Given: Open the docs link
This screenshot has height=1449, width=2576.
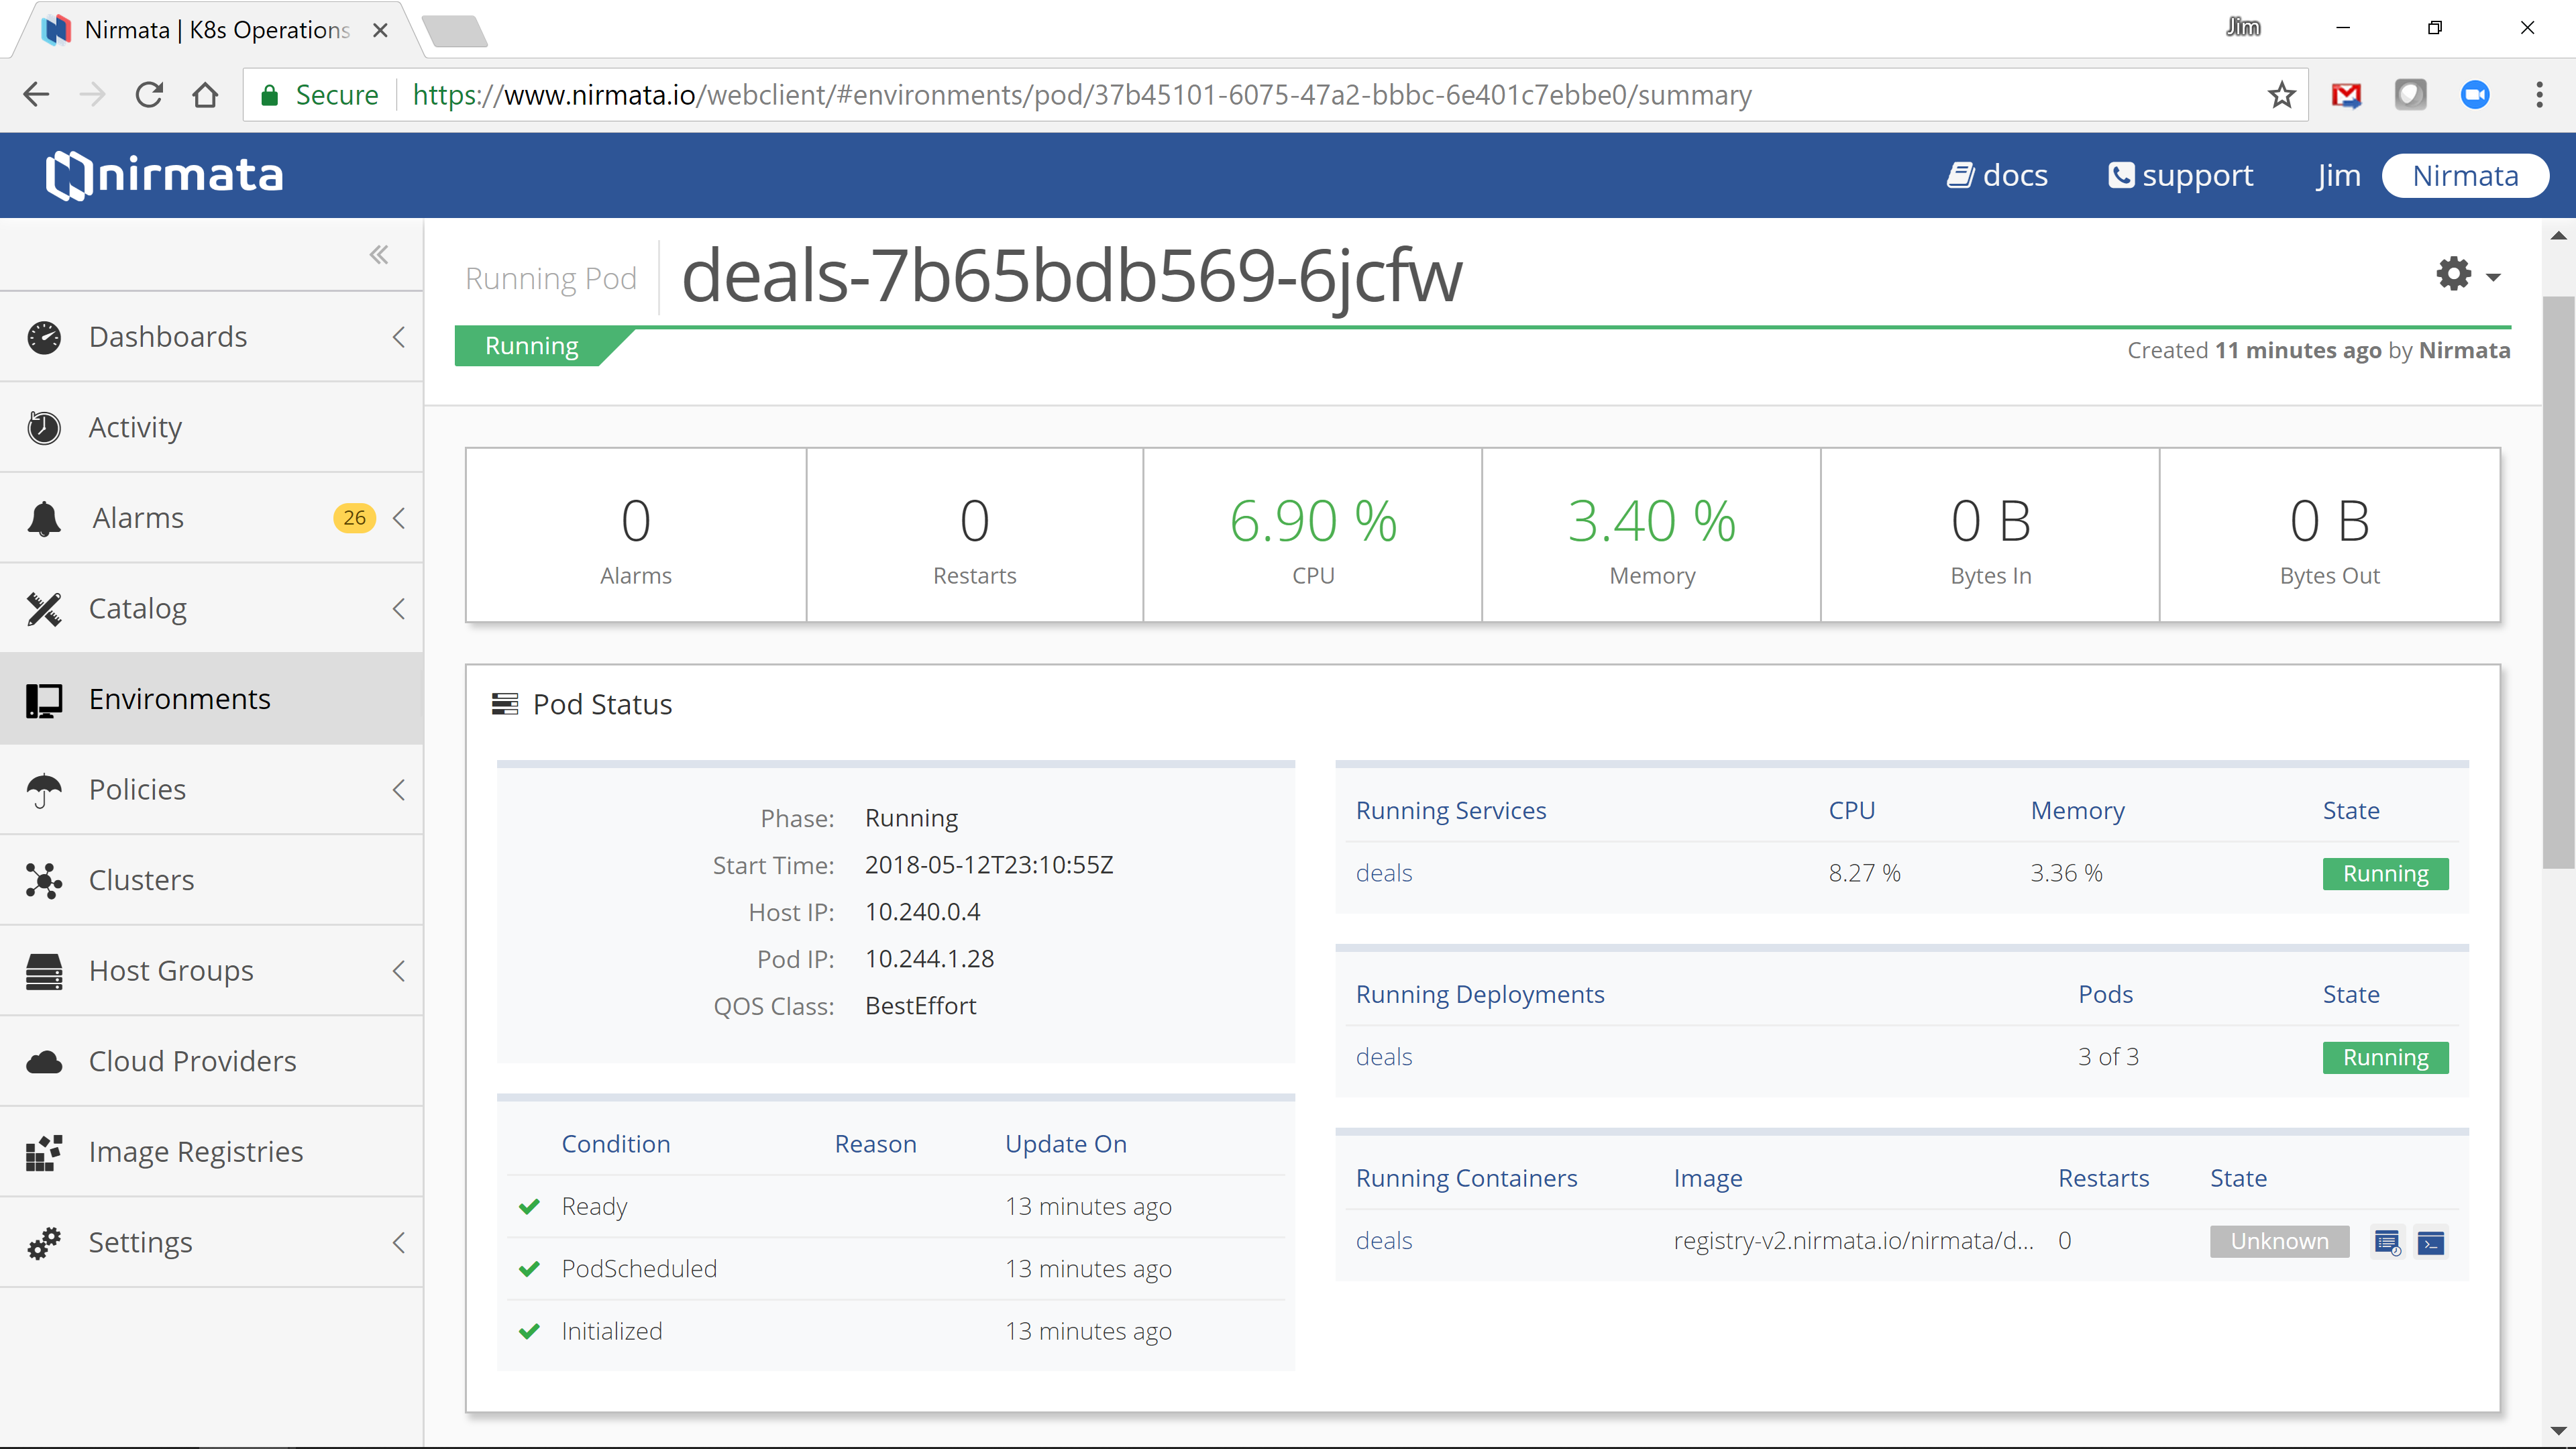Looking at the screenshot, I should (1997, 176).
